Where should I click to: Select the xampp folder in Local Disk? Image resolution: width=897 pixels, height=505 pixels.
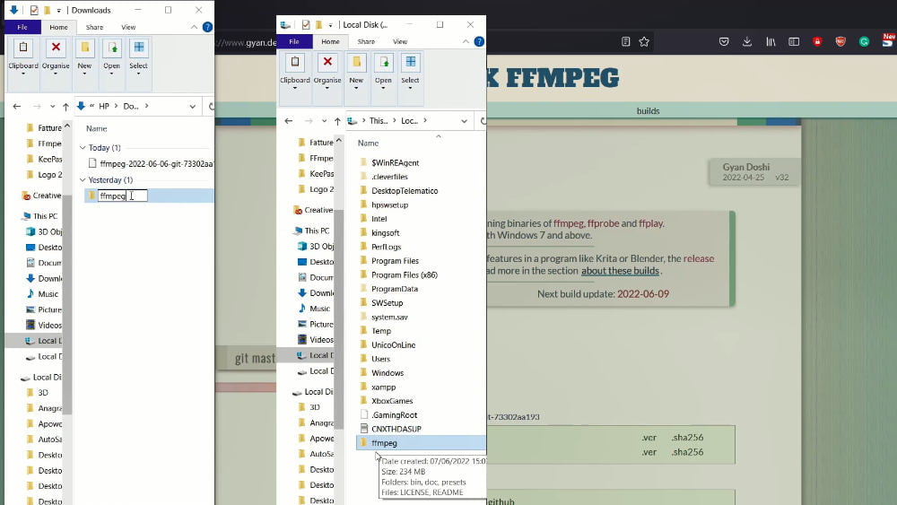coord(383,387)
